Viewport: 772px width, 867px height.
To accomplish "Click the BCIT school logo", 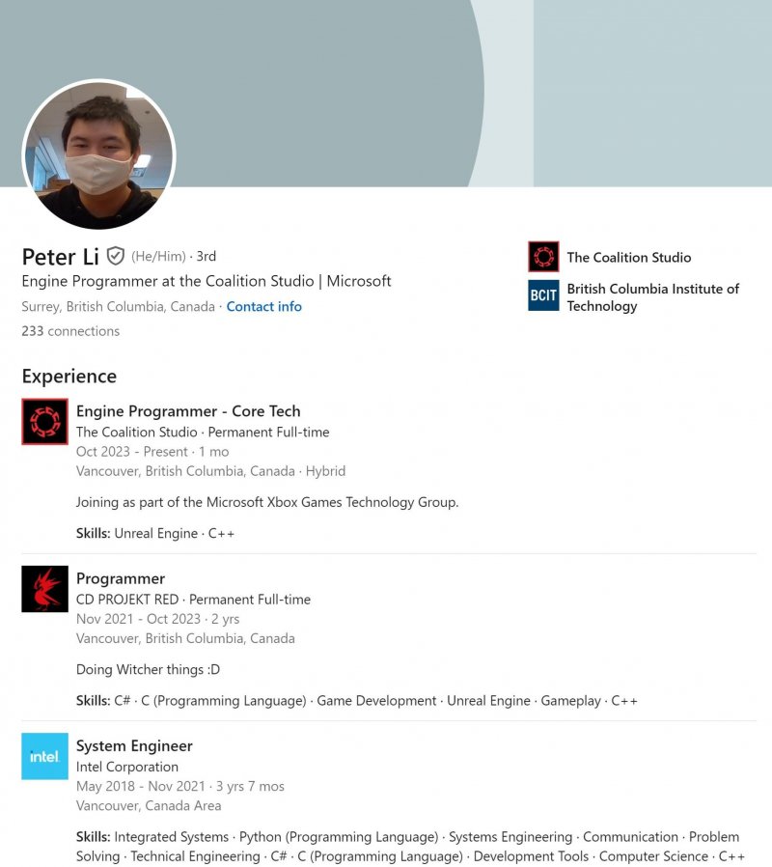I will click(x=542, y=296).
